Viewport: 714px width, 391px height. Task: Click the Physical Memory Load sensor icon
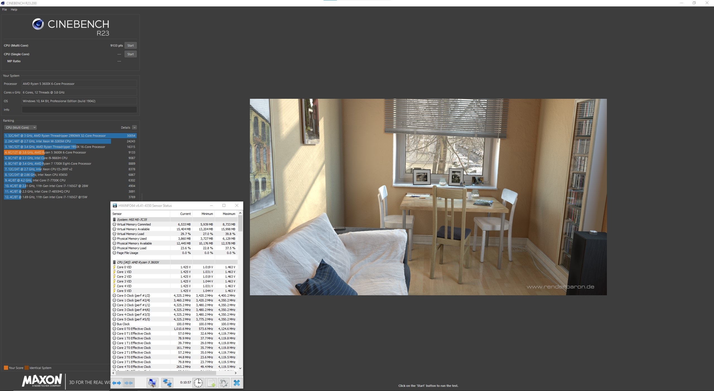(x=114, y=248)
